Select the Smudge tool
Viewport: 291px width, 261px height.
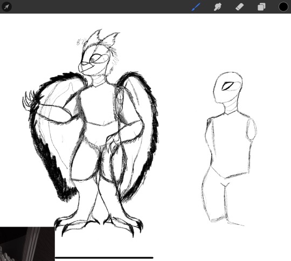(218, 7)
